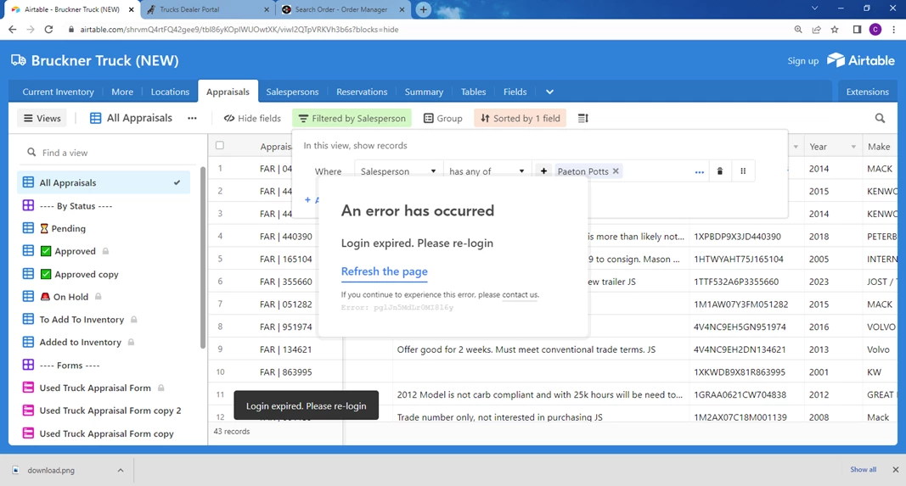The image size is (906, 486).
Task: Click the Sorted by 1 field button
Action: [x=520, y=119]
